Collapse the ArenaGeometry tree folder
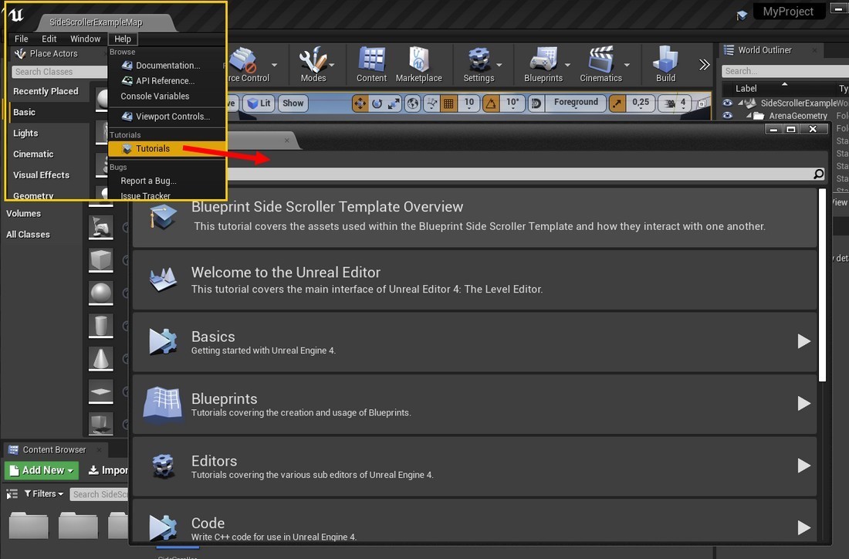This screenshot has height=559, width=849. (749, 115)
